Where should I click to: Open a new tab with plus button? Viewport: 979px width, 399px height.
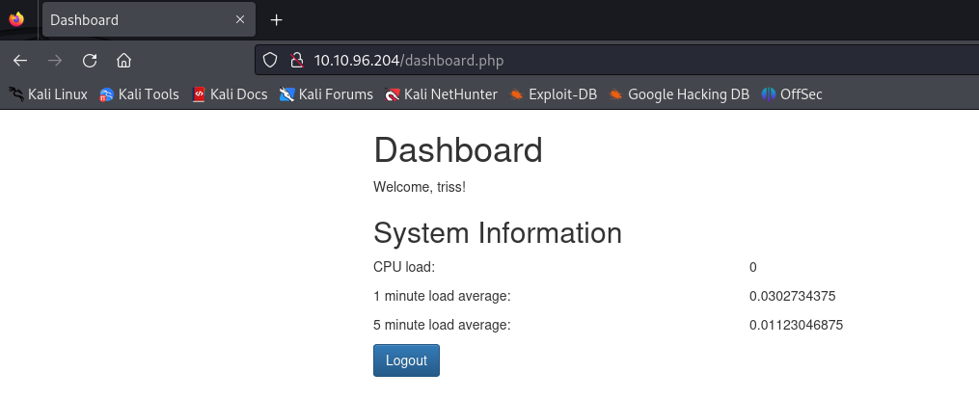point(277,20)
